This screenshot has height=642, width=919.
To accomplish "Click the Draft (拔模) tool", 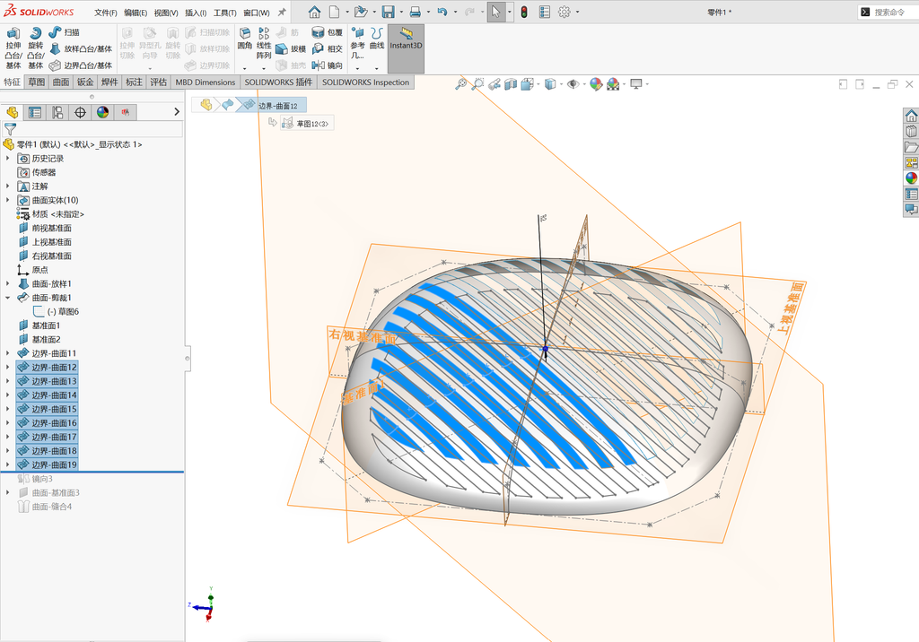I will pyautogui.click(x=291, y=48).
